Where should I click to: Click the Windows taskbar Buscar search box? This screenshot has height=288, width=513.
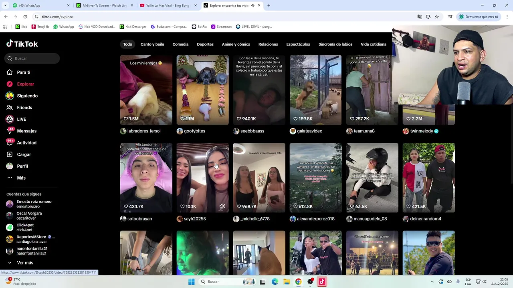[x=227, y=282]
